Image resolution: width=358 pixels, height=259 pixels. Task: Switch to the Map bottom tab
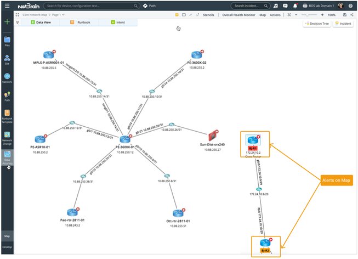[x=7, y=236]
